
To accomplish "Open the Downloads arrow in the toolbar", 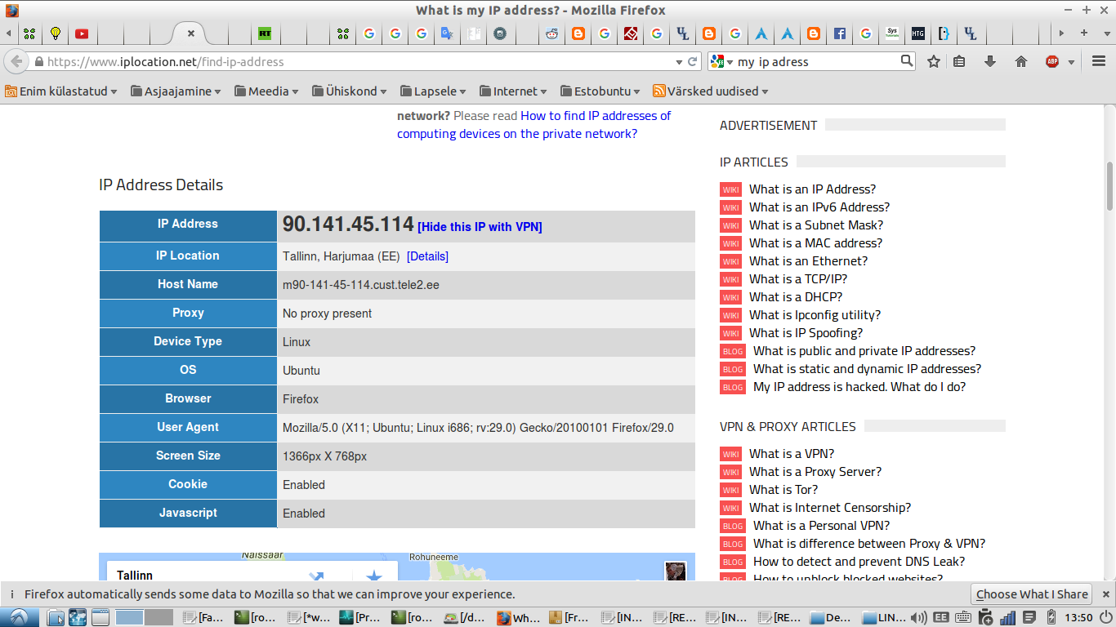I will 990,61.
